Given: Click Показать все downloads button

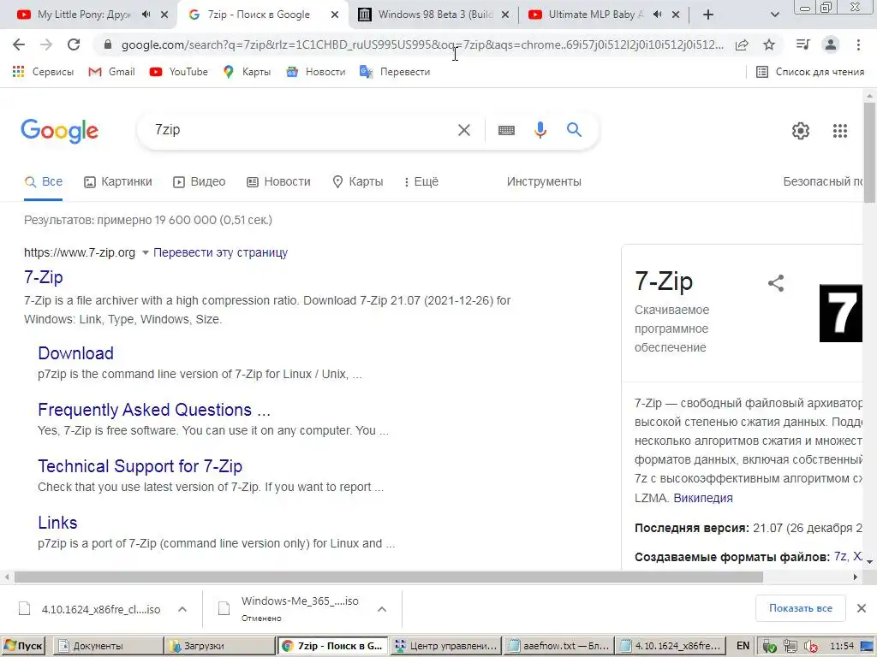Looking at the screenshot, I should [x=801, y=608].
